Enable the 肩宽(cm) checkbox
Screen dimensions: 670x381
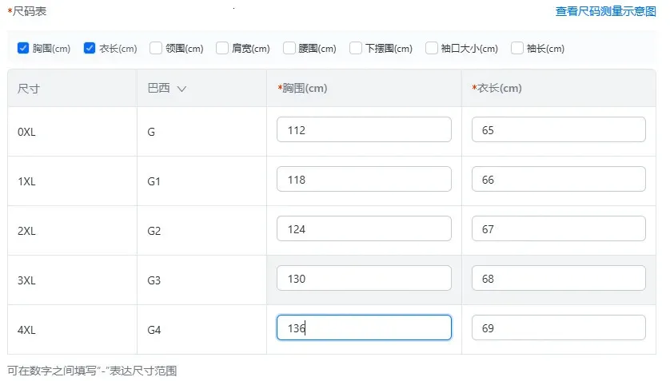[222, 48]
